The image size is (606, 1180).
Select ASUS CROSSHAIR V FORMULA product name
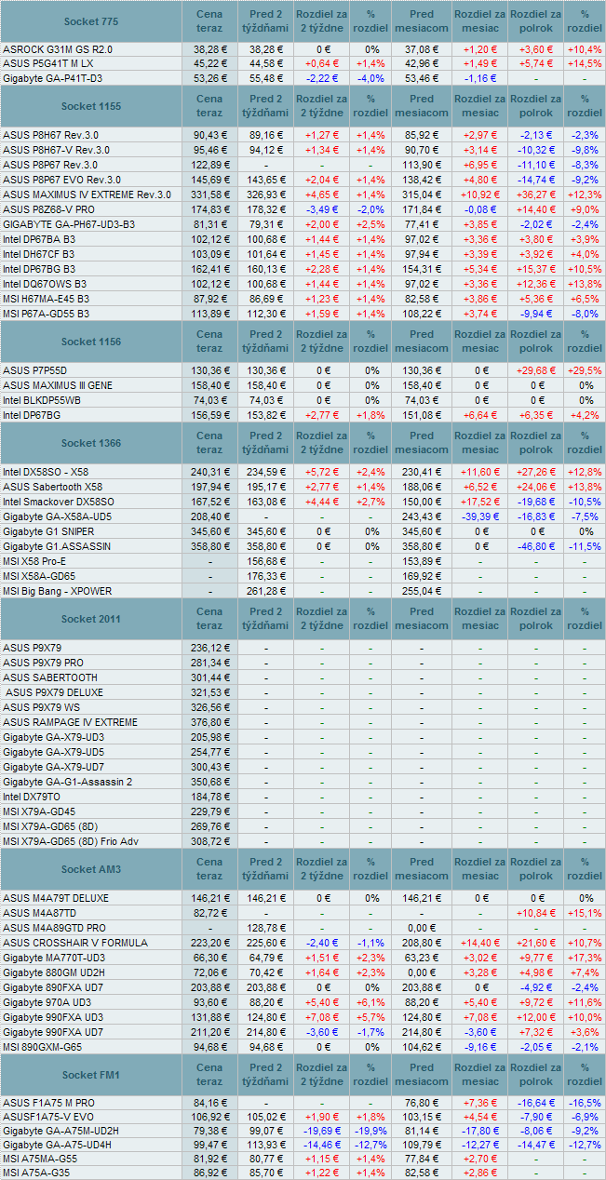tap(75, 943)
